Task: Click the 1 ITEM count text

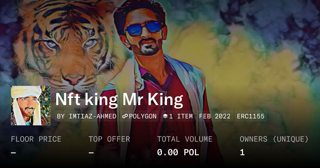Action: [181, 116]
